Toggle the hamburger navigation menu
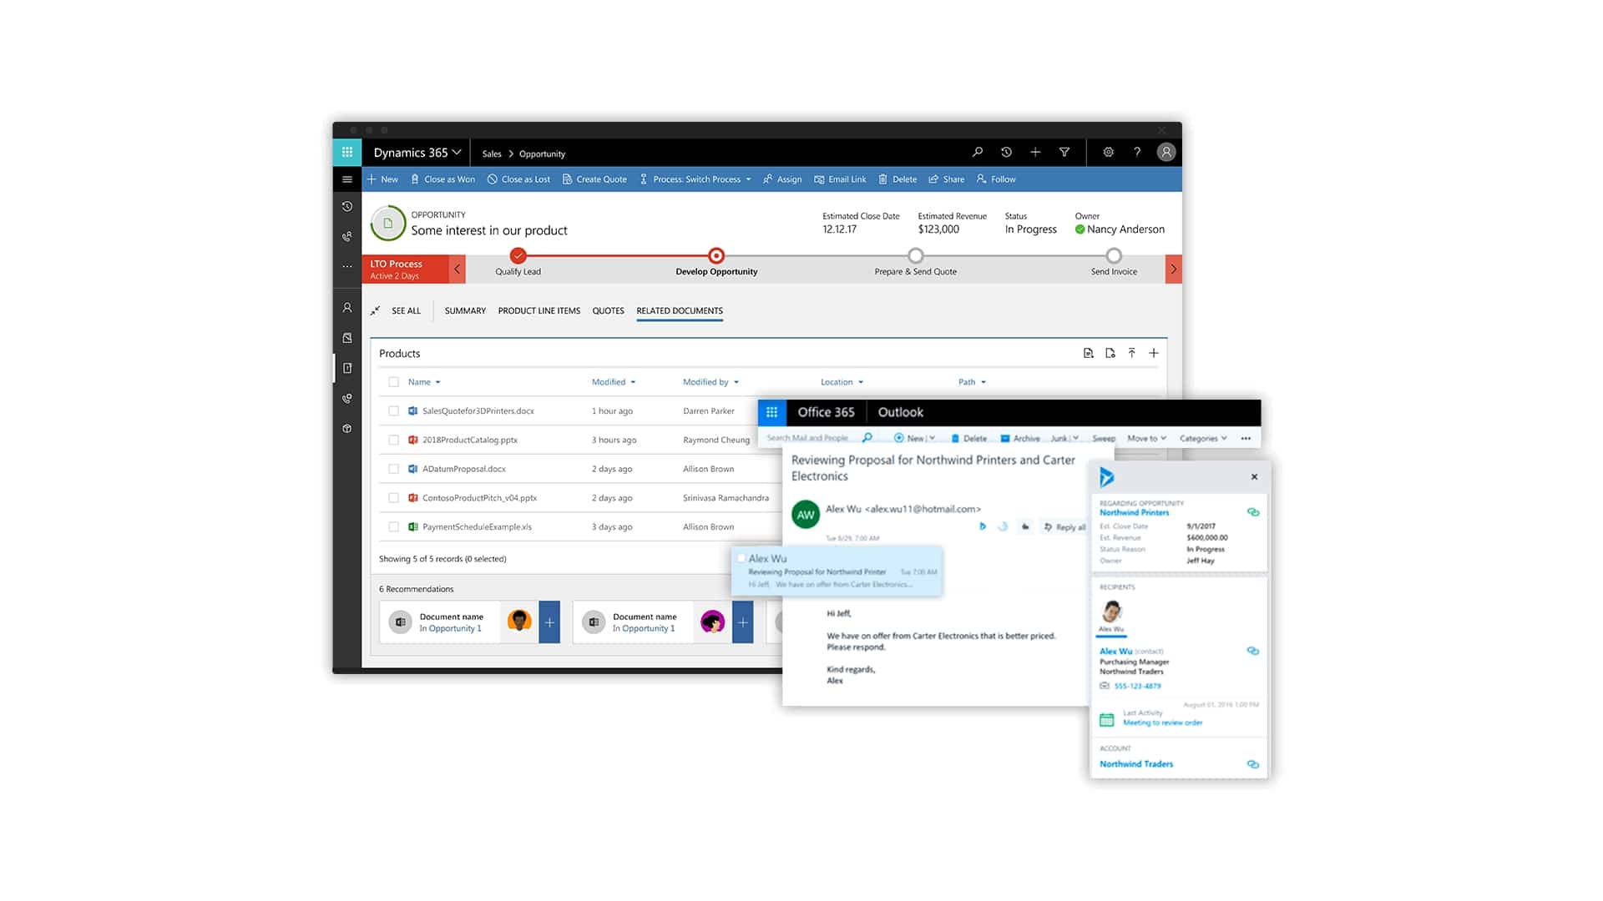The height and width of the screenshot is (901, 1603). 347,179
